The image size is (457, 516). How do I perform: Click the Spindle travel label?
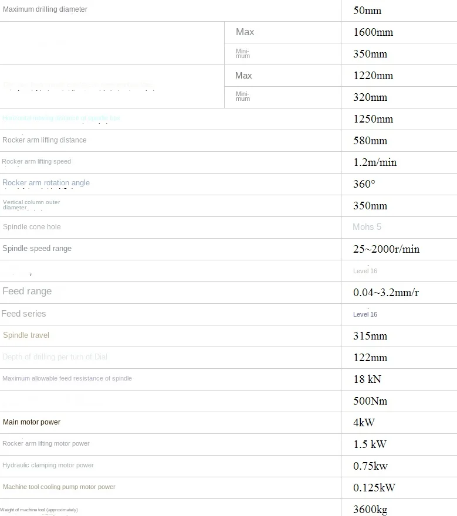pos(26,335)
